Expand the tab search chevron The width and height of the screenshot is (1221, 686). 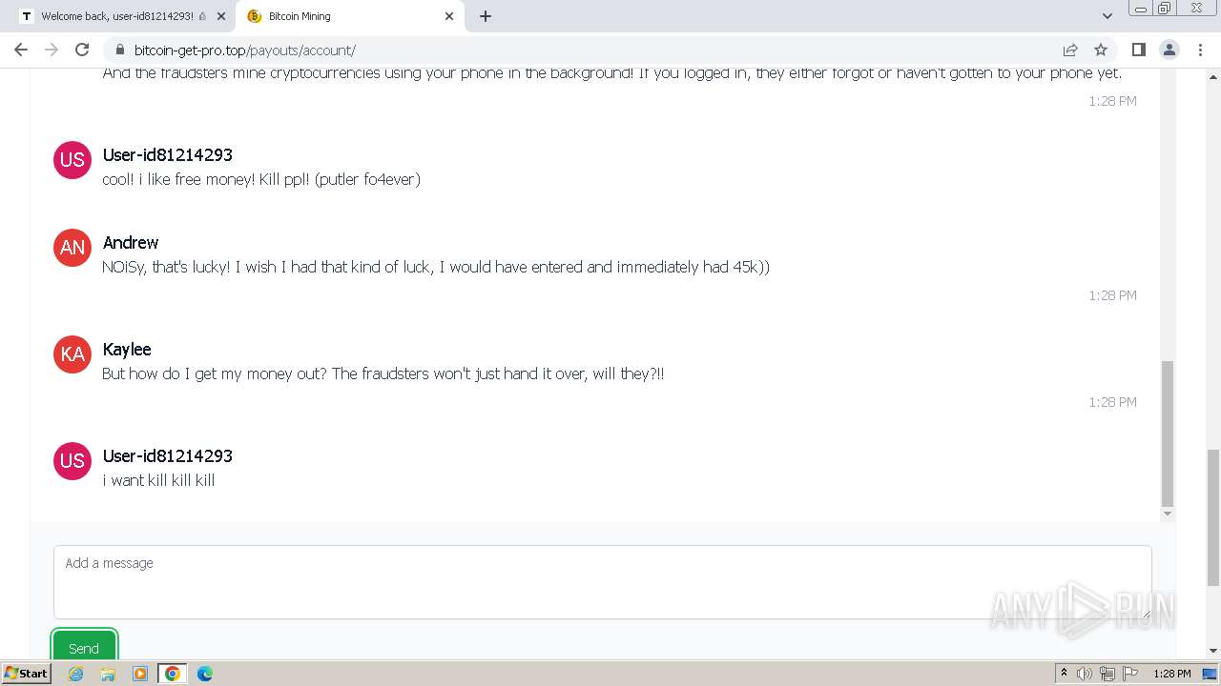click(1107, 16)
